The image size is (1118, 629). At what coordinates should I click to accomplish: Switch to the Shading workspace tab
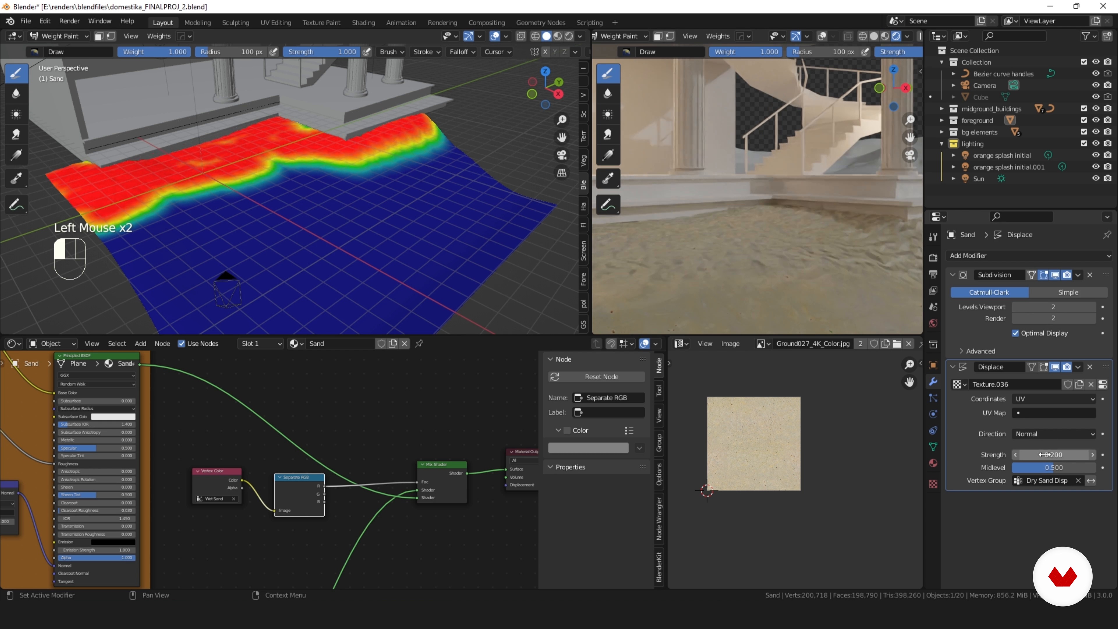(x=363, y=23)
